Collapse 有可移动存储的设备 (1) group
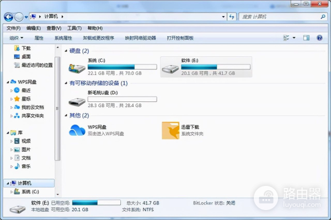331x220 pixels. [x=66, y=83]
